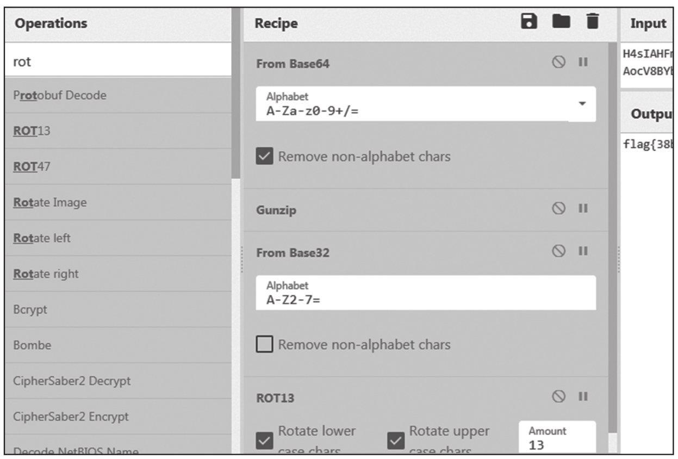Click the Load recipe folder icon
The height and width of the screenshot is (459, 678).
point(561,22)
